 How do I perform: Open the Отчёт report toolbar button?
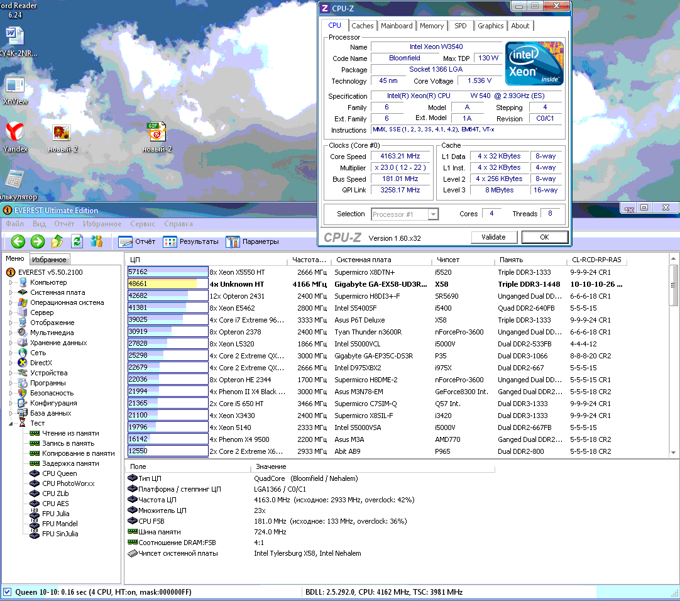(x=137, y=241)
